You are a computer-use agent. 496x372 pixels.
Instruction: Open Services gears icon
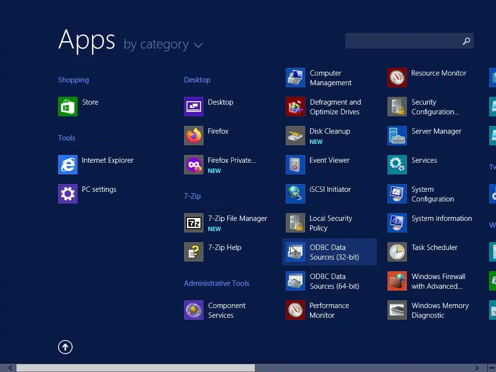[397, 165]
